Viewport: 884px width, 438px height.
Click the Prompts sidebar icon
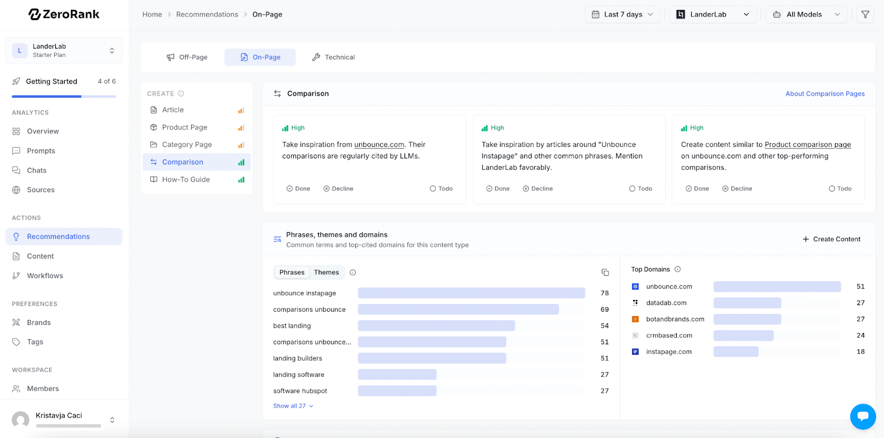pyautogui.click(x=16, y=151)
